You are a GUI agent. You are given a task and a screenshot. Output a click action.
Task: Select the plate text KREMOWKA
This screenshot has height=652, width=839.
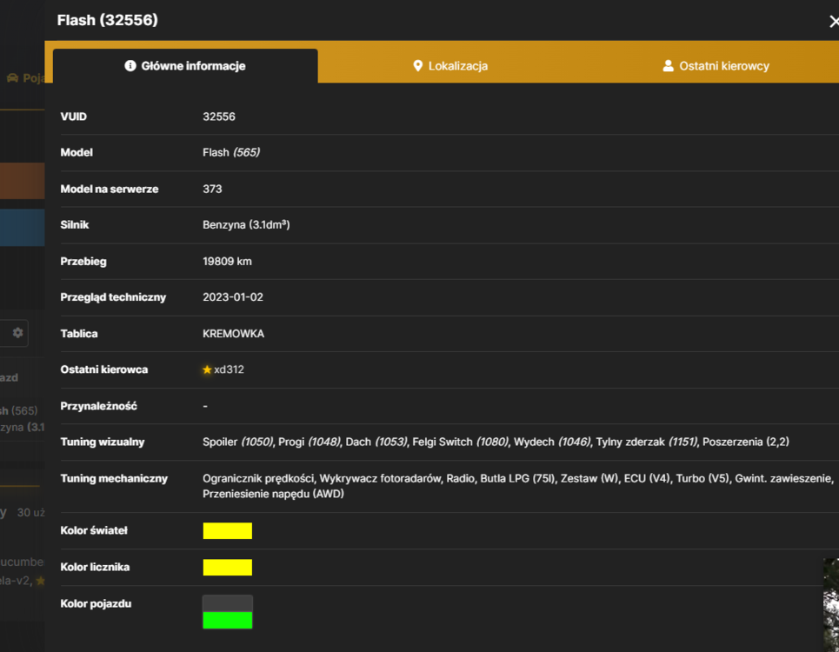[x=233, y=334]
